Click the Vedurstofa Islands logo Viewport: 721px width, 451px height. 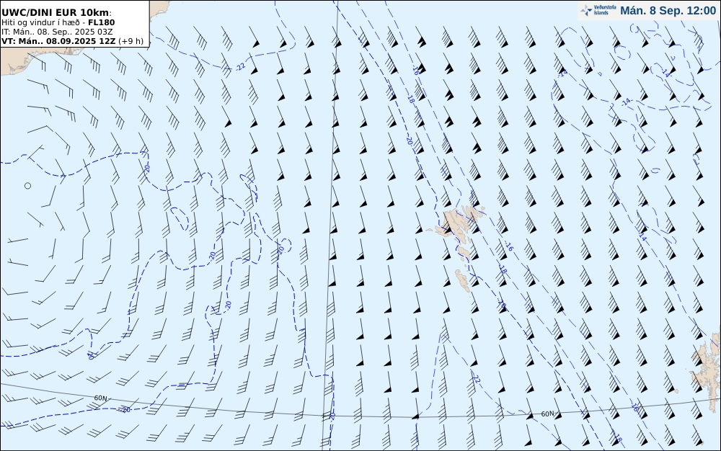pyautogui.click(x=598, y=10)
